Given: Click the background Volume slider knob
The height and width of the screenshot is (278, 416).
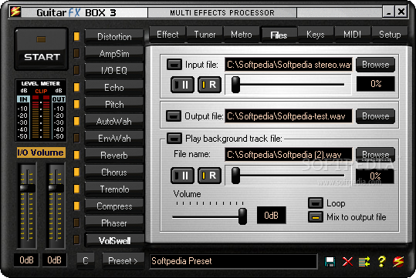Looking at the screenshot, I should click(x=242, y=216).
